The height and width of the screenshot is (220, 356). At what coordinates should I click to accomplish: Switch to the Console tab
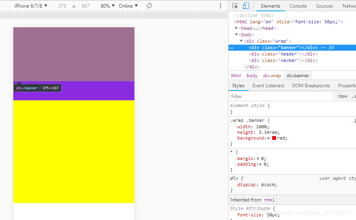click(298, 6)
